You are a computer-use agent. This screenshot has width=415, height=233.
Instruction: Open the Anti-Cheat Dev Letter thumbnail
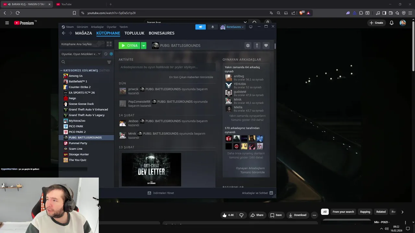[151, 170]
